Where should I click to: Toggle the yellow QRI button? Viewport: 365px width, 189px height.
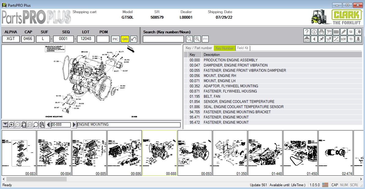click(125, 39)
